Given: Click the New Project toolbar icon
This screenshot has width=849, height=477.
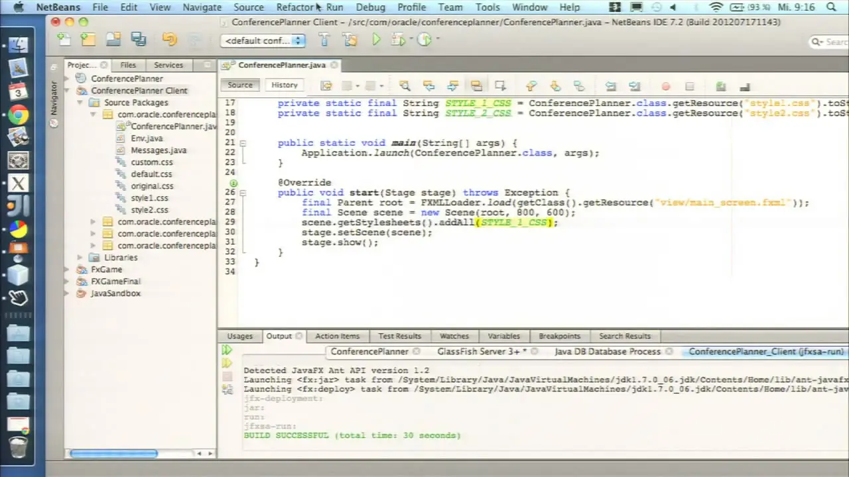Looking at the screenshot, I should click(88, 40).
